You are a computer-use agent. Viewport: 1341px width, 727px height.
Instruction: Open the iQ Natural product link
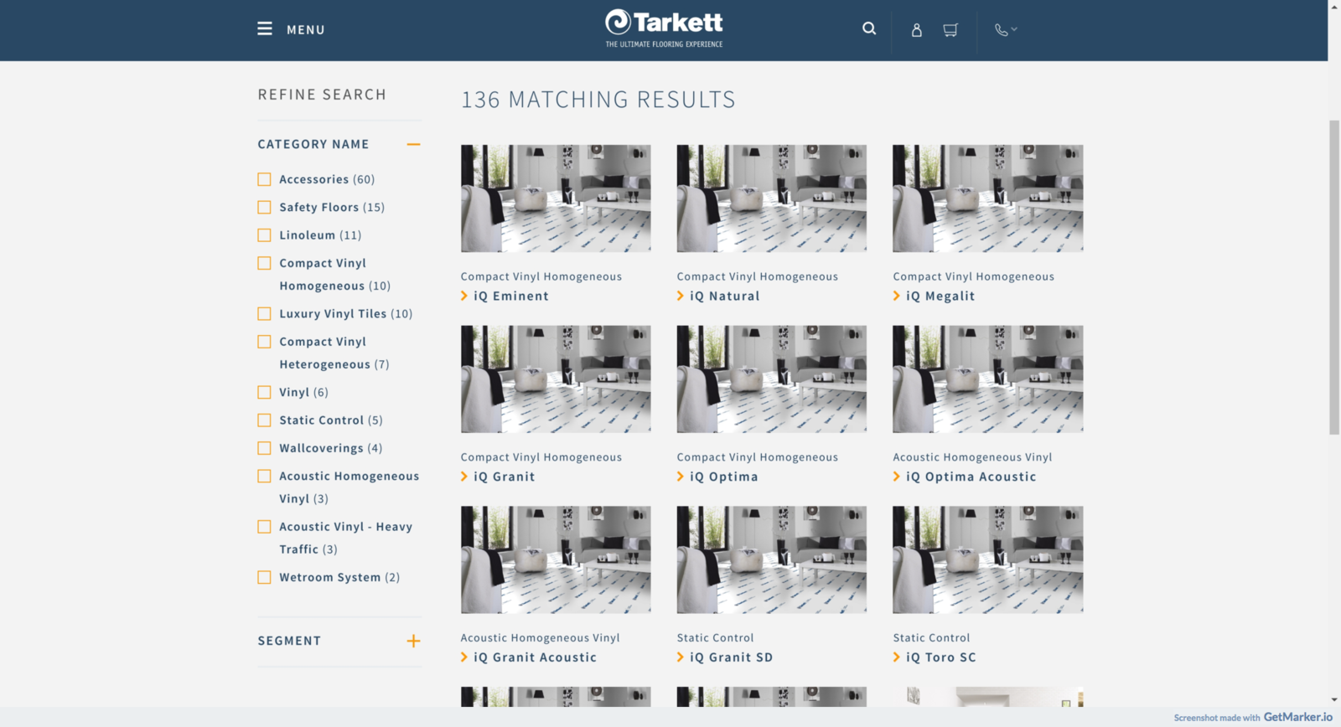[725, 296]
